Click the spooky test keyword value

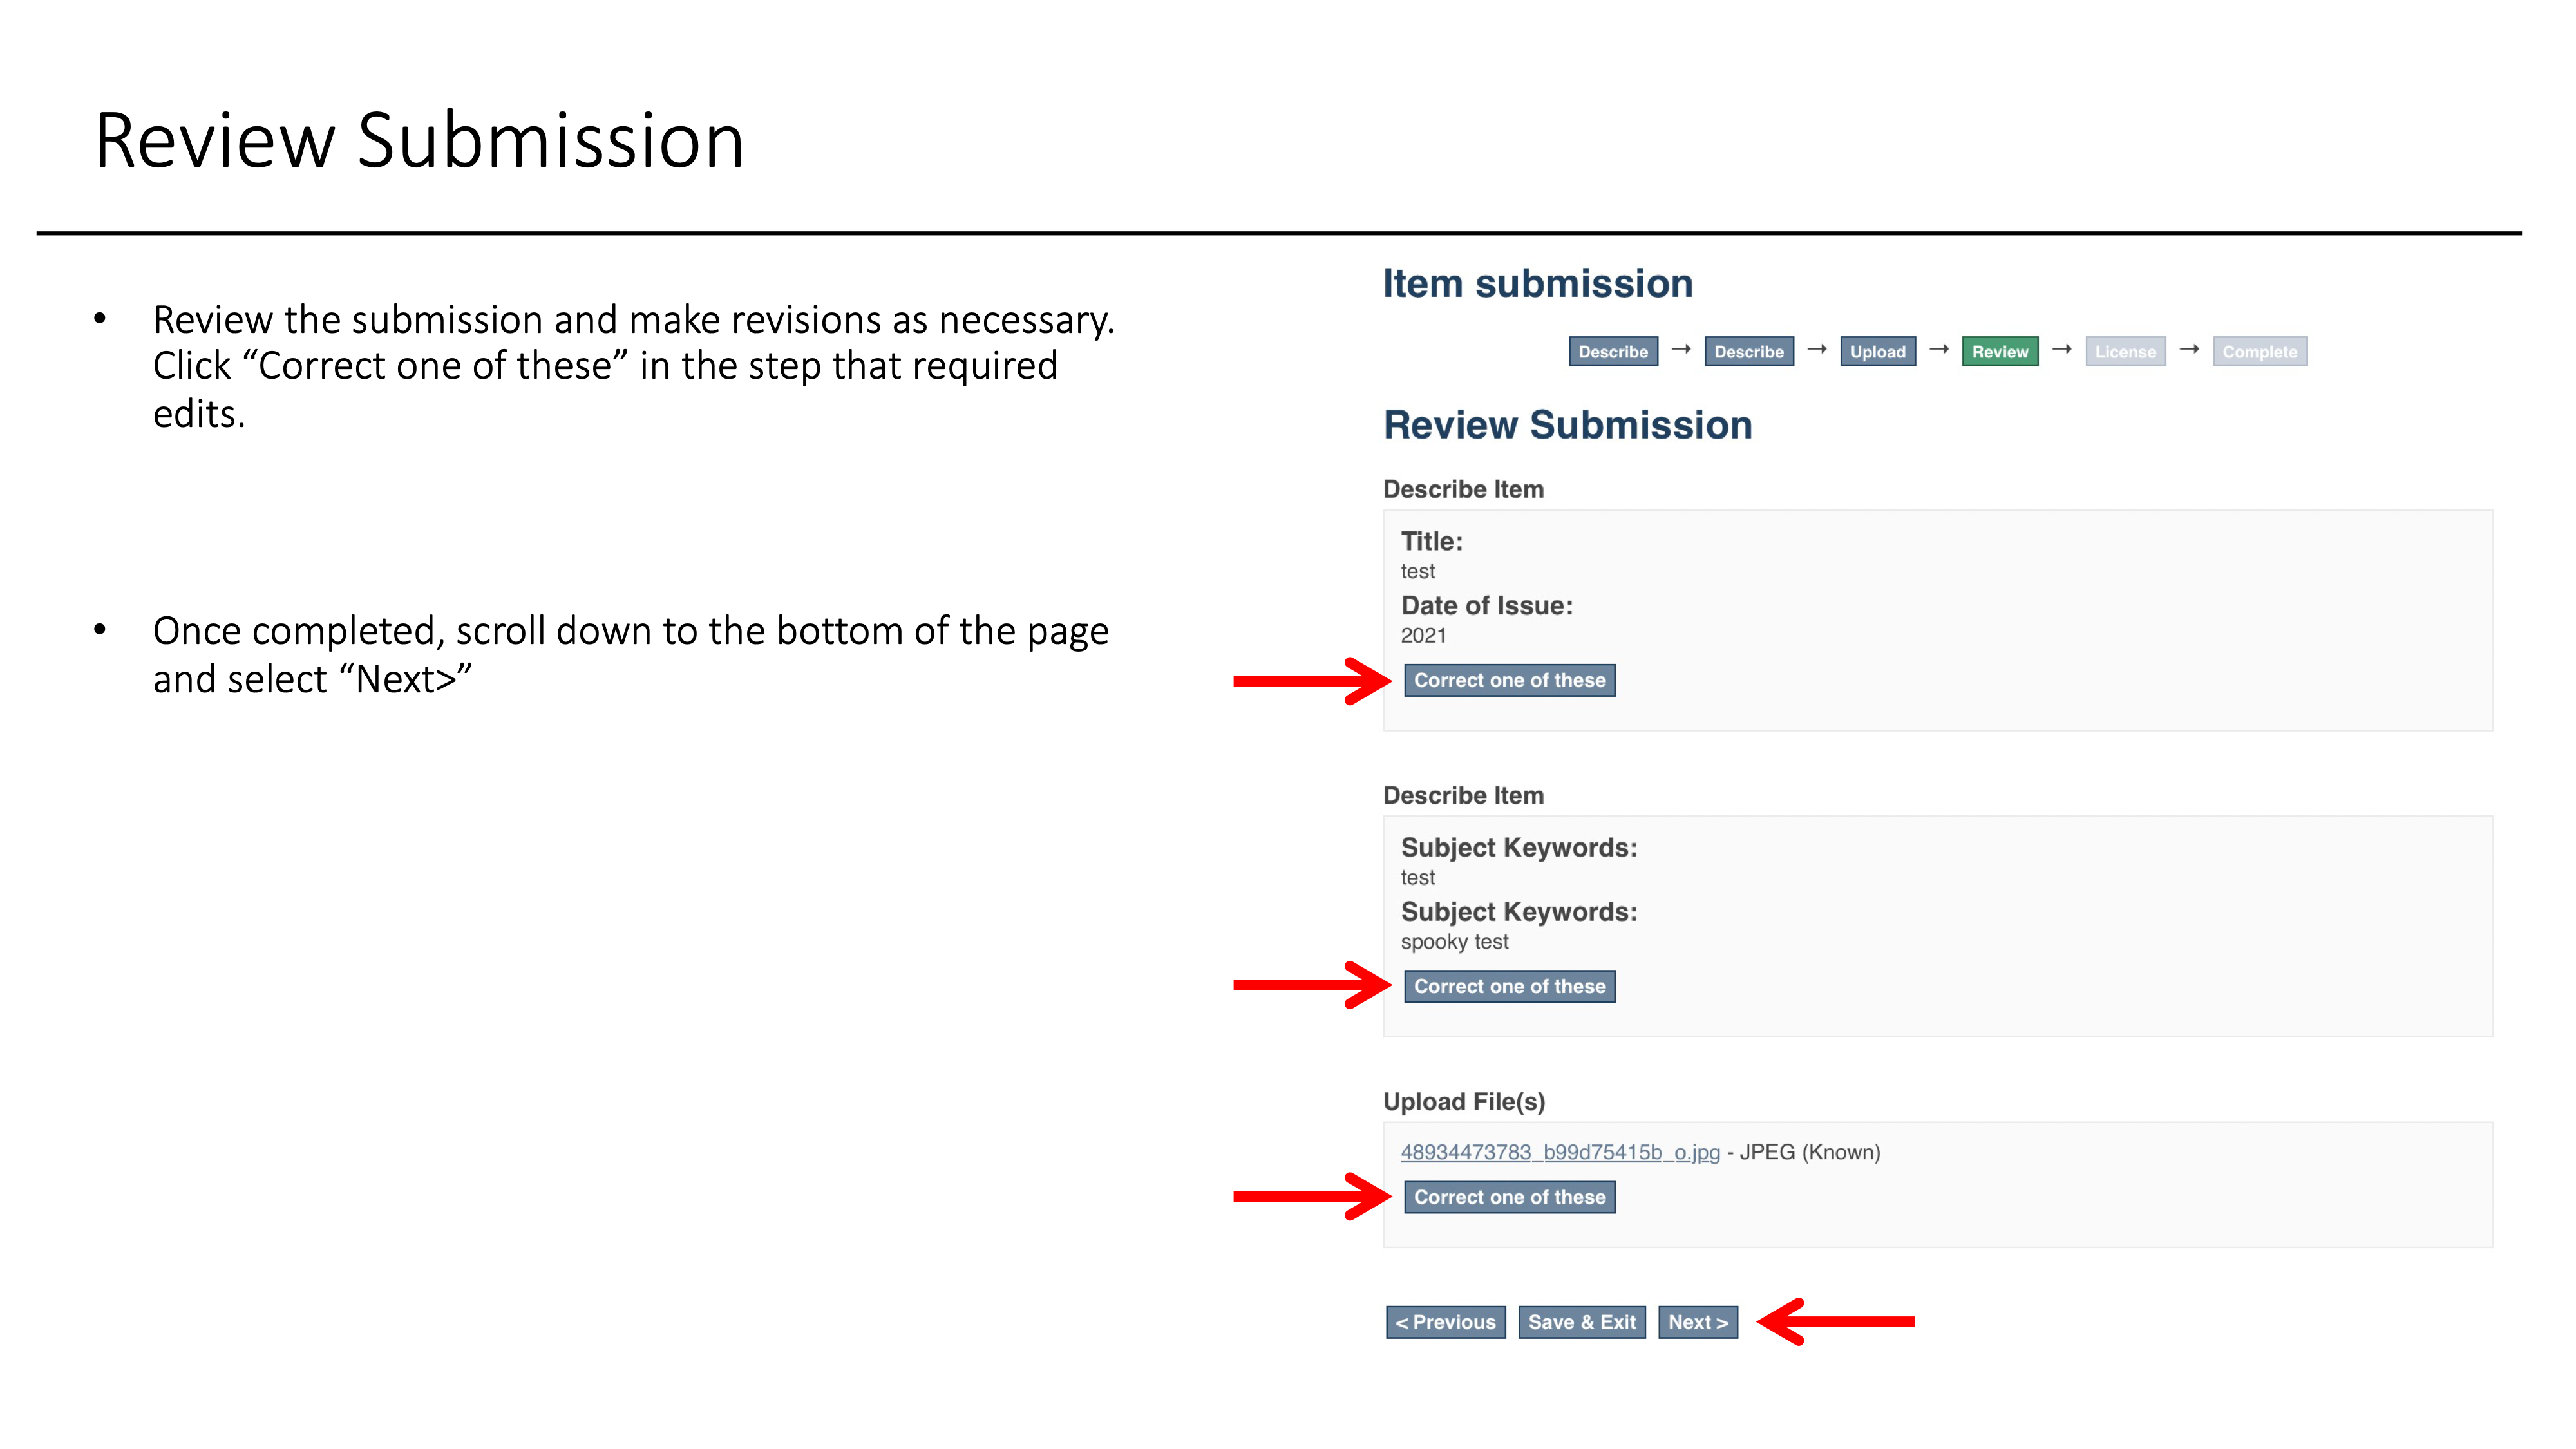click(1454, 942)
